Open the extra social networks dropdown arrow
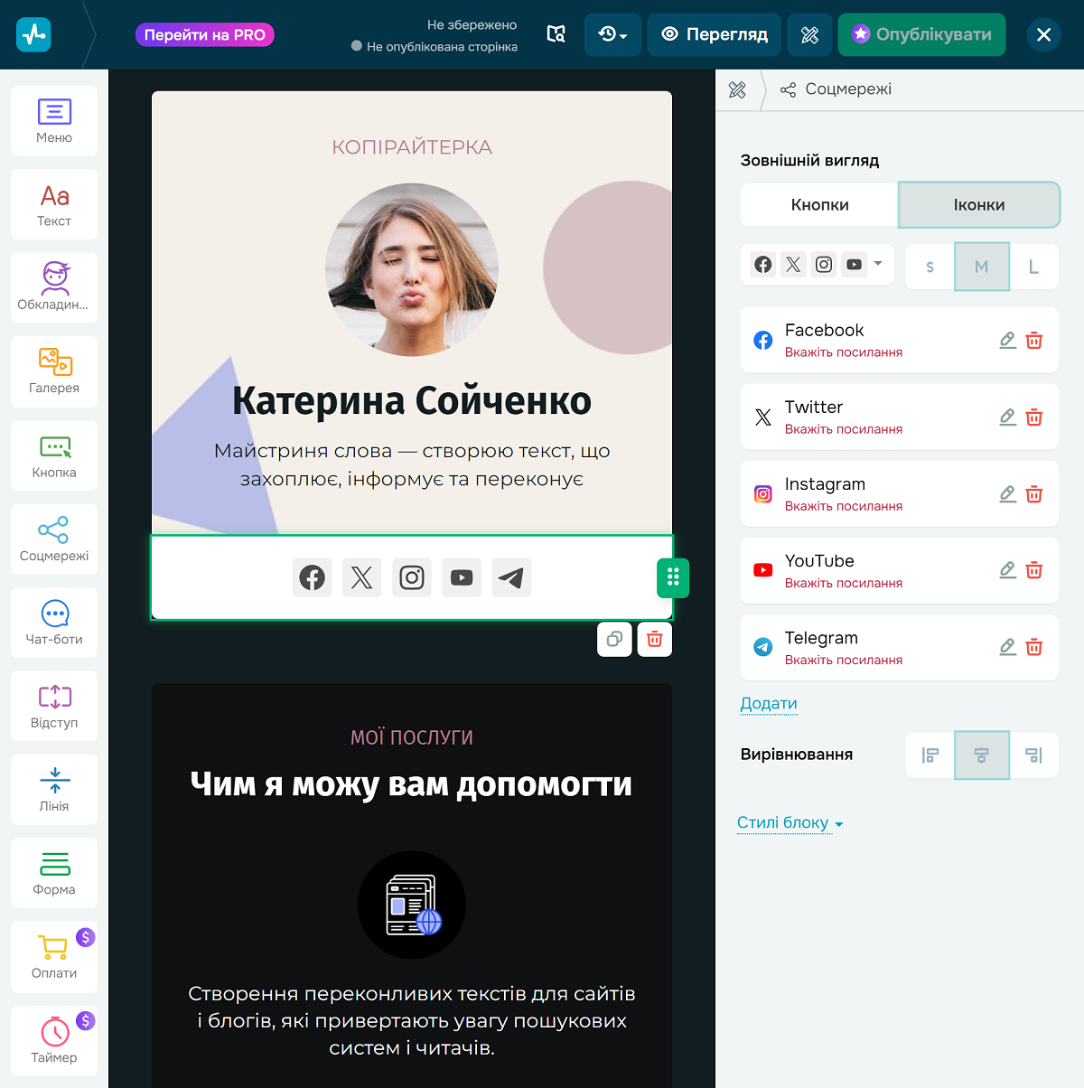 [877, 264]
